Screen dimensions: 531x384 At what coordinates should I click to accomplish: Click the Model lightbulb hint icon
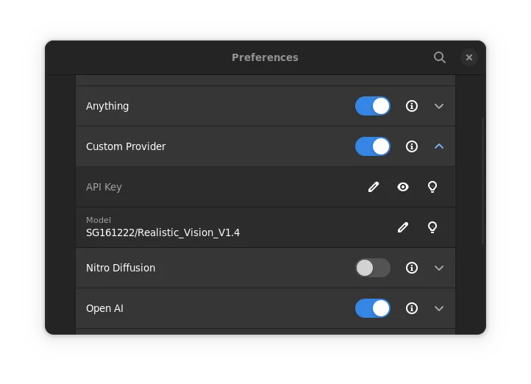tap(432, 227)
